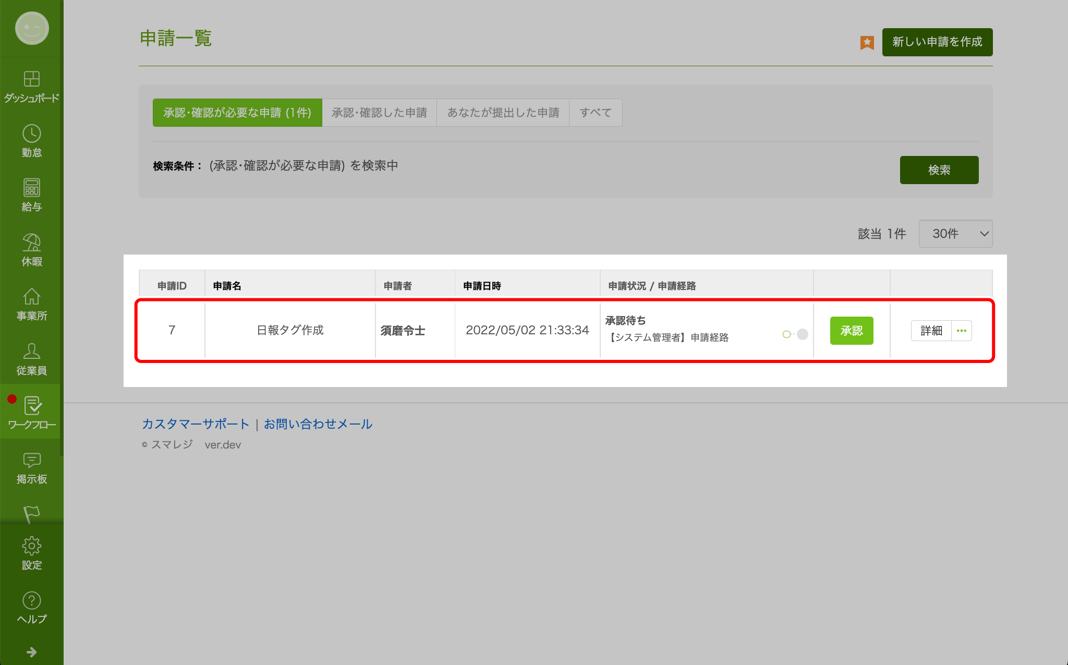Click the 詳細 details button
This screenshot has height=665, width=1068.
point(931,331)
